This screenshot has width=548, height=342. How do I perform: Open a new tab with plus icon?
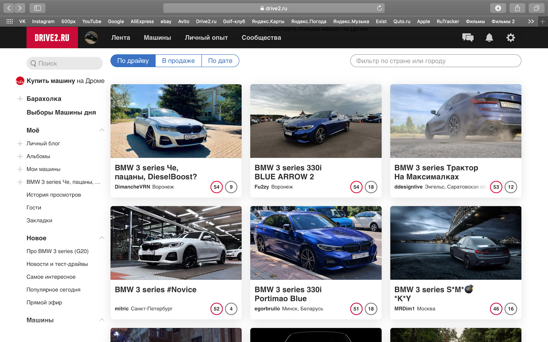coord(543,21)
